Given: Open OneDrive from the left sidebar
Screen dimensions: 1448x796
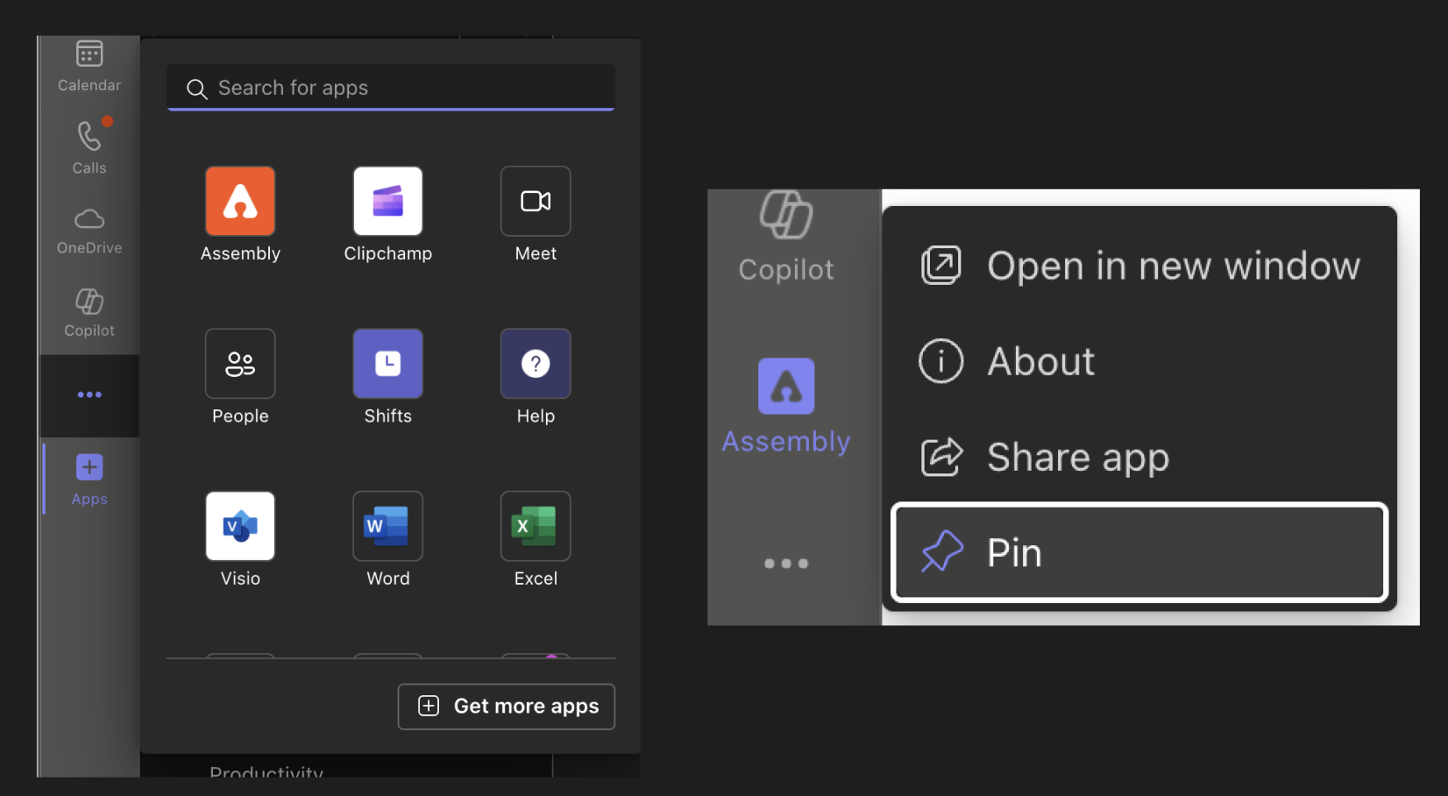Looking at the screenshot, I should pyautogui.click(x=89, y=231).
